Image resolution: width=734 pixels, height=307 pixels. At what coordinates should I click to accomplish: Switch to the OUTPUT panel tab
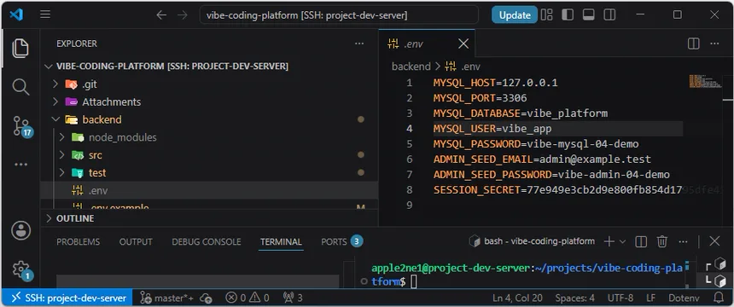(136, 241)
